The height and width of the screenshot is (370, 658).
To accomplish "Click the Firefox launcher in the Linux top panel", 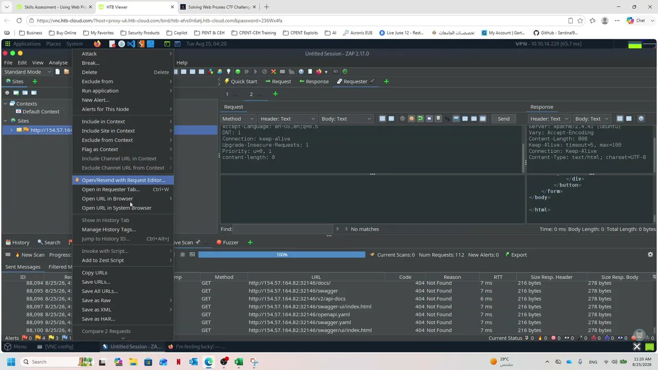I will coord(97,44).
